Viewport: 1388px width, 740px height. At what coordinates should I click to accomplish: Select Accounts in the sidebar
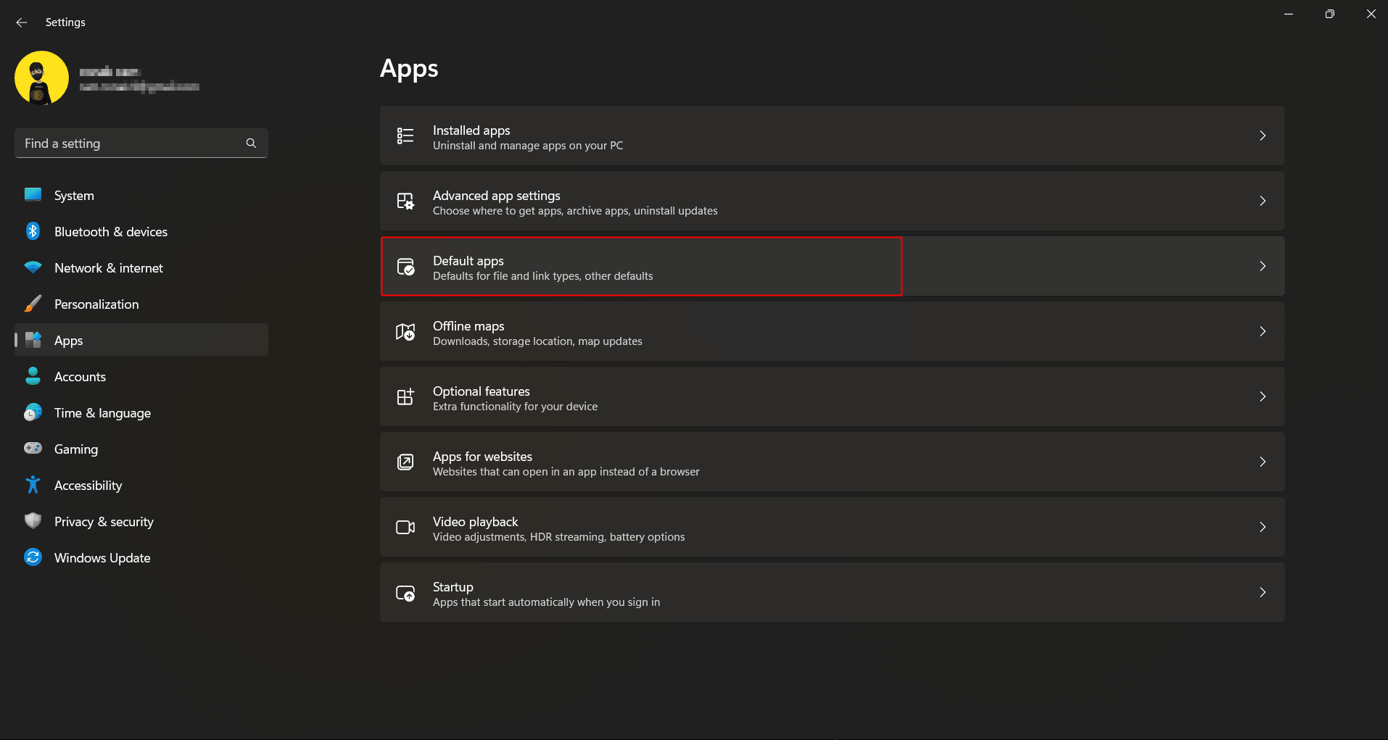(80, 376)
